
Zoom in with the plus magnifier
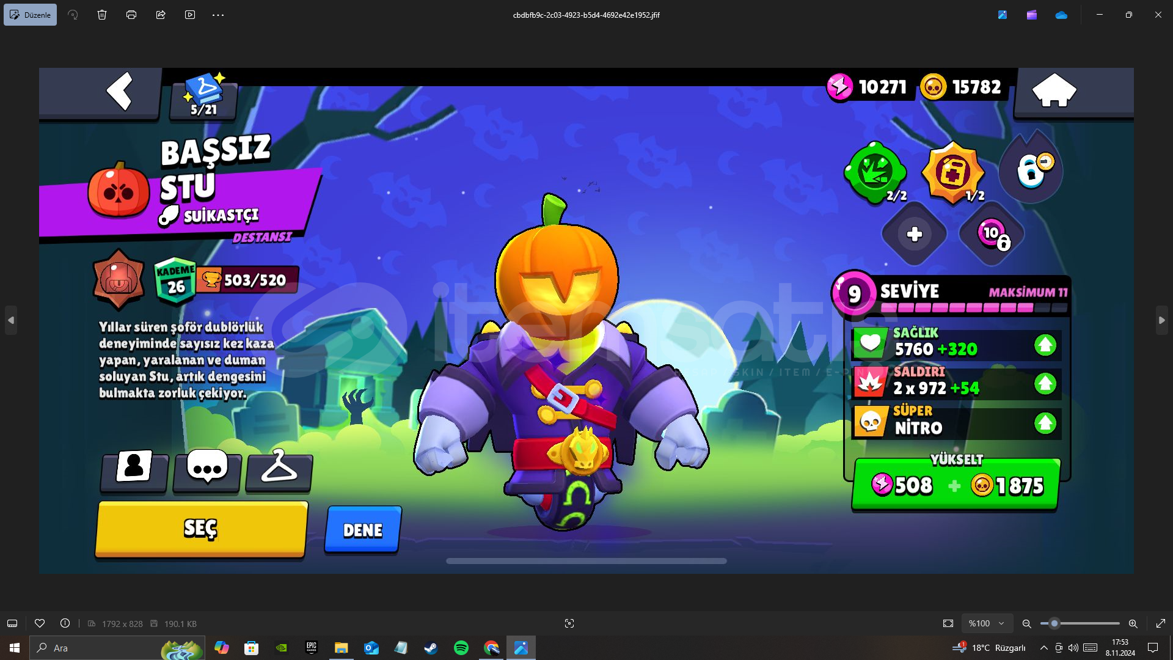(1133, 623)
